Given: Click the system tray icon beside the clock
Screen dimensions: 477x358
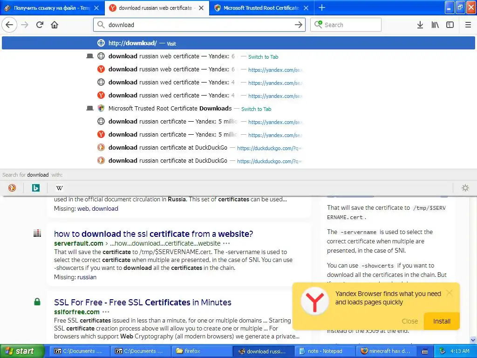Looking at the screenshot, I should [x=443, y=351].
